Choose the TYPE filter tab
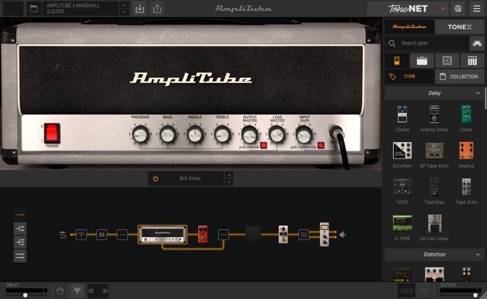The image size is (487, 299). [410, 76]
